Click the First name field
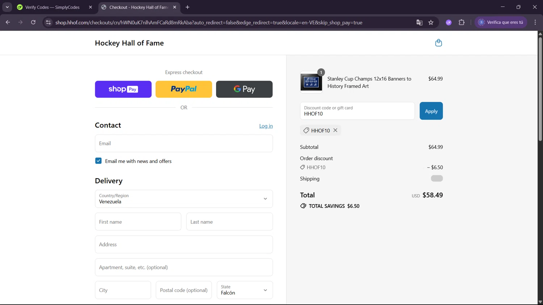 tap(138, 222)
